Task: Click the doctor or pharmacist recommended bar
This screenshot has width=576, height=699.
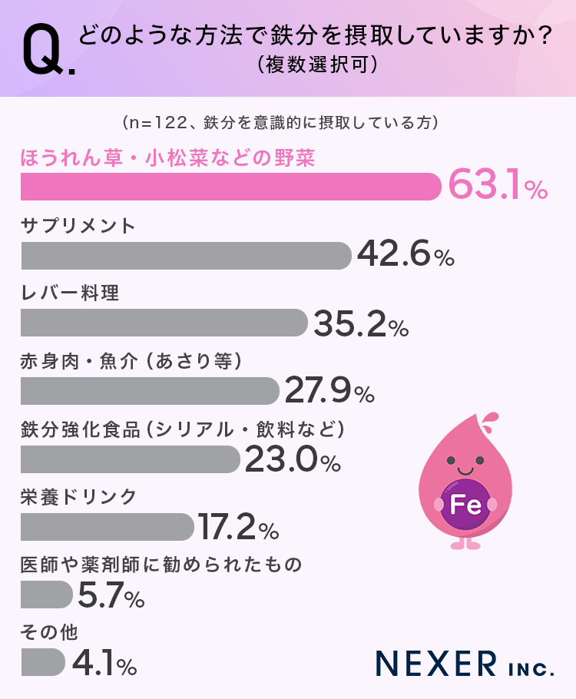Action: pos(46,595)
